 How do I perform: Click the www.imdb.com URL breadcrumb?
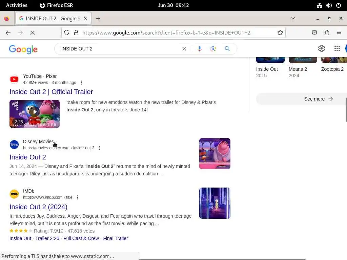(x=47, y=197)
